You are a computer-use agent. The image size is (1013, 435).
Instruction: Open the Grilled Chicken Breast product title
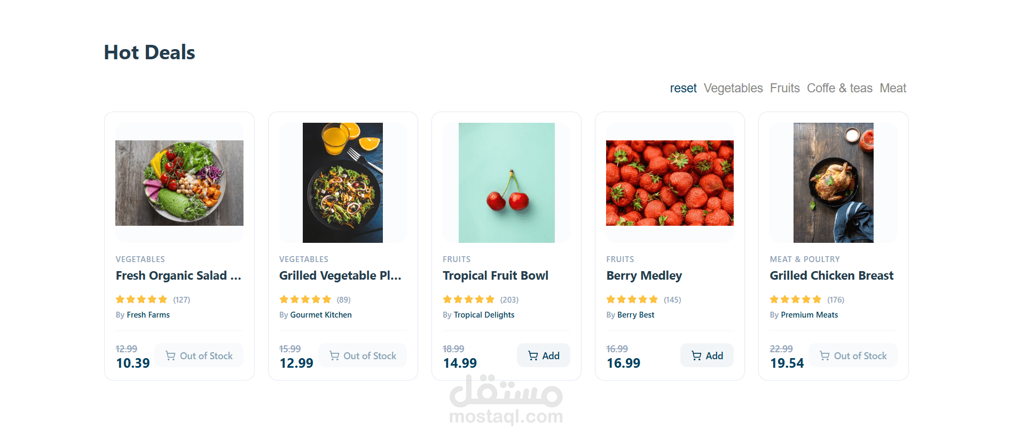pyautogui.click(x=831, y=275)
